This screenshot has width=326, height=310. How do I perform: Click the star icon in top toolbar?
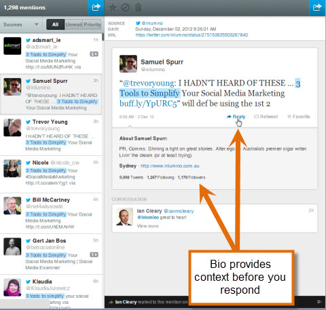pyautogui.click(x=113, y=7)
